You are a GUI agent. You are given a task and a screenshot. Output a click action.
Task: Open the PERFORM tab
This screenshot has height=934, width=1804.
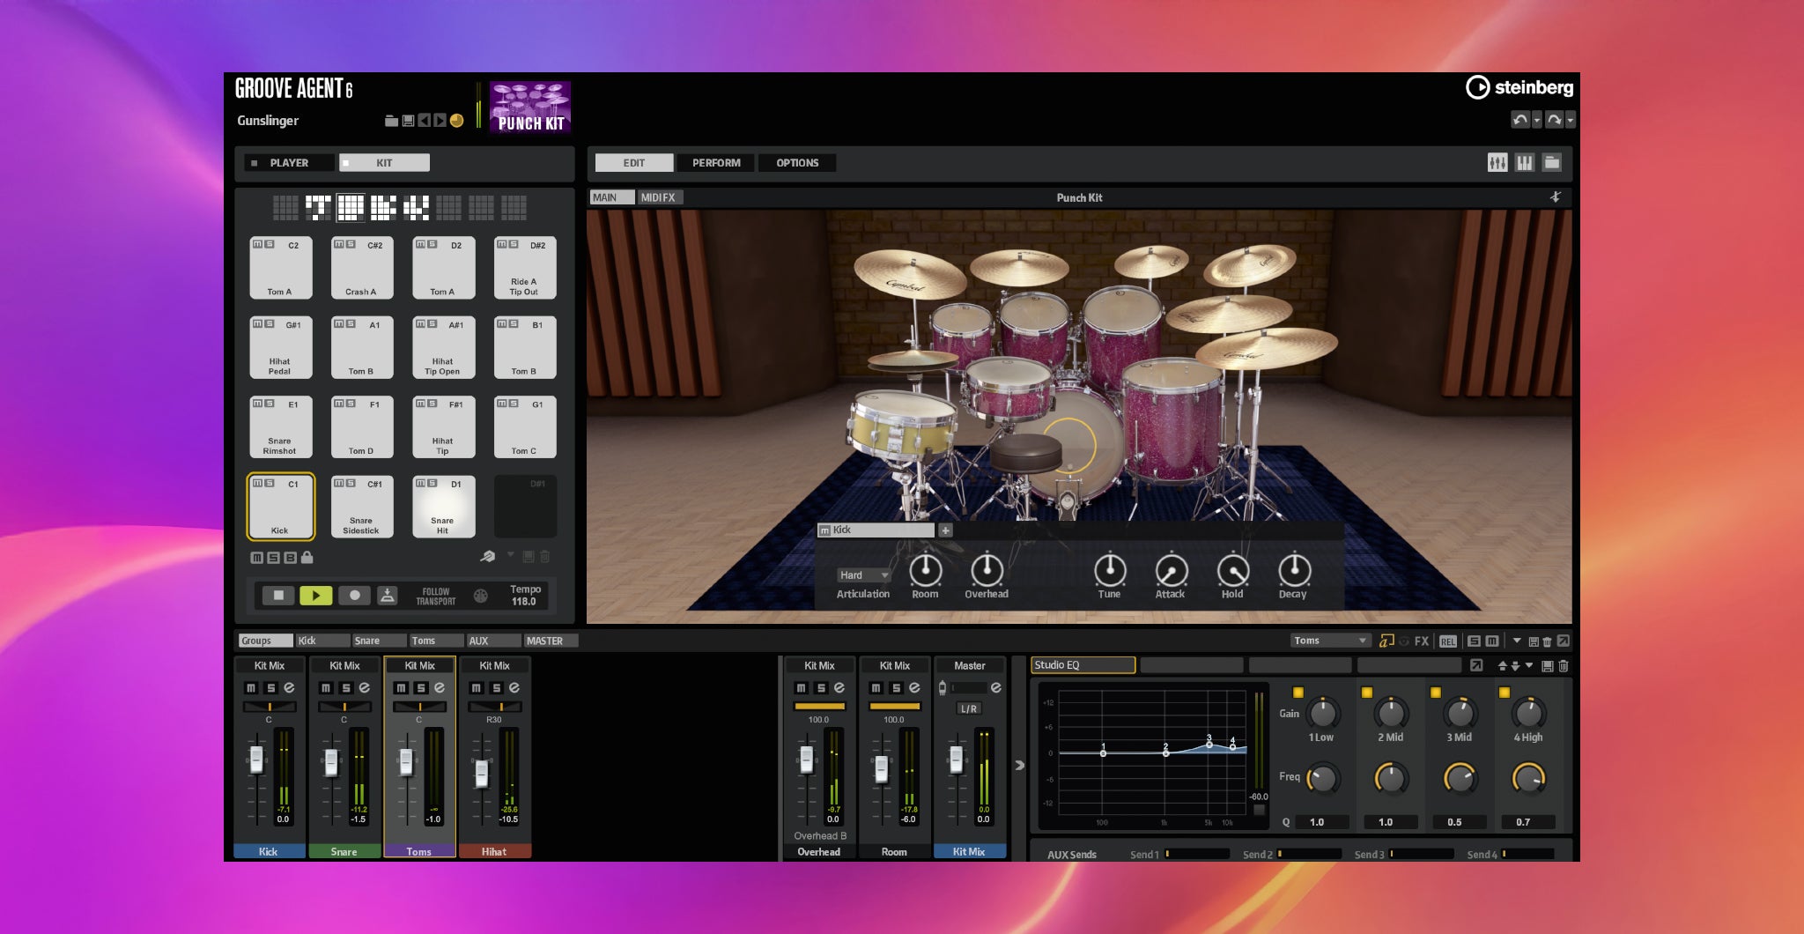pyautogui.click(x=716, y=163)
